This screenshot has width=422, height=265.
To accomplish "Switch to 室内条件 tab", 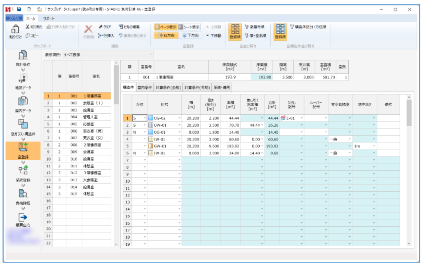I will 145,87.
